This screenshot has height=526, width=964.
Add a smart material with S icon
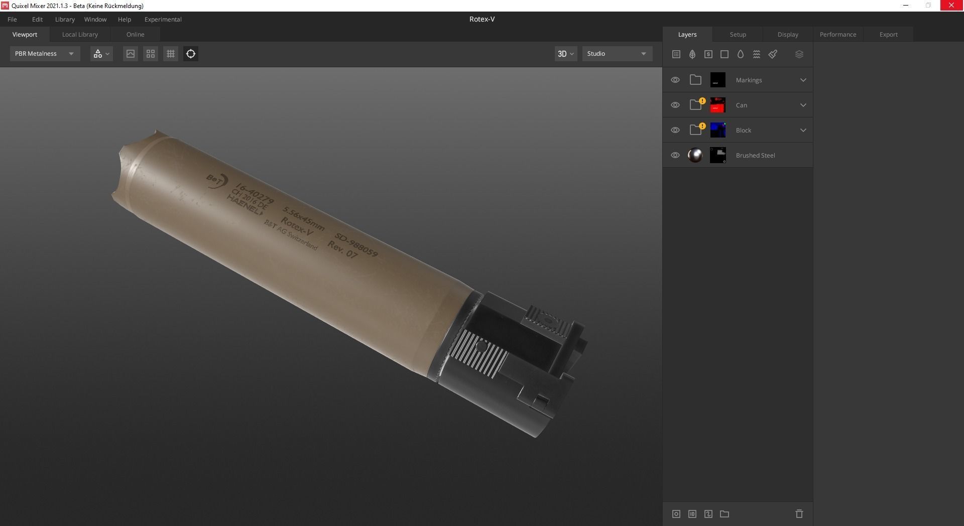(708, 54)
